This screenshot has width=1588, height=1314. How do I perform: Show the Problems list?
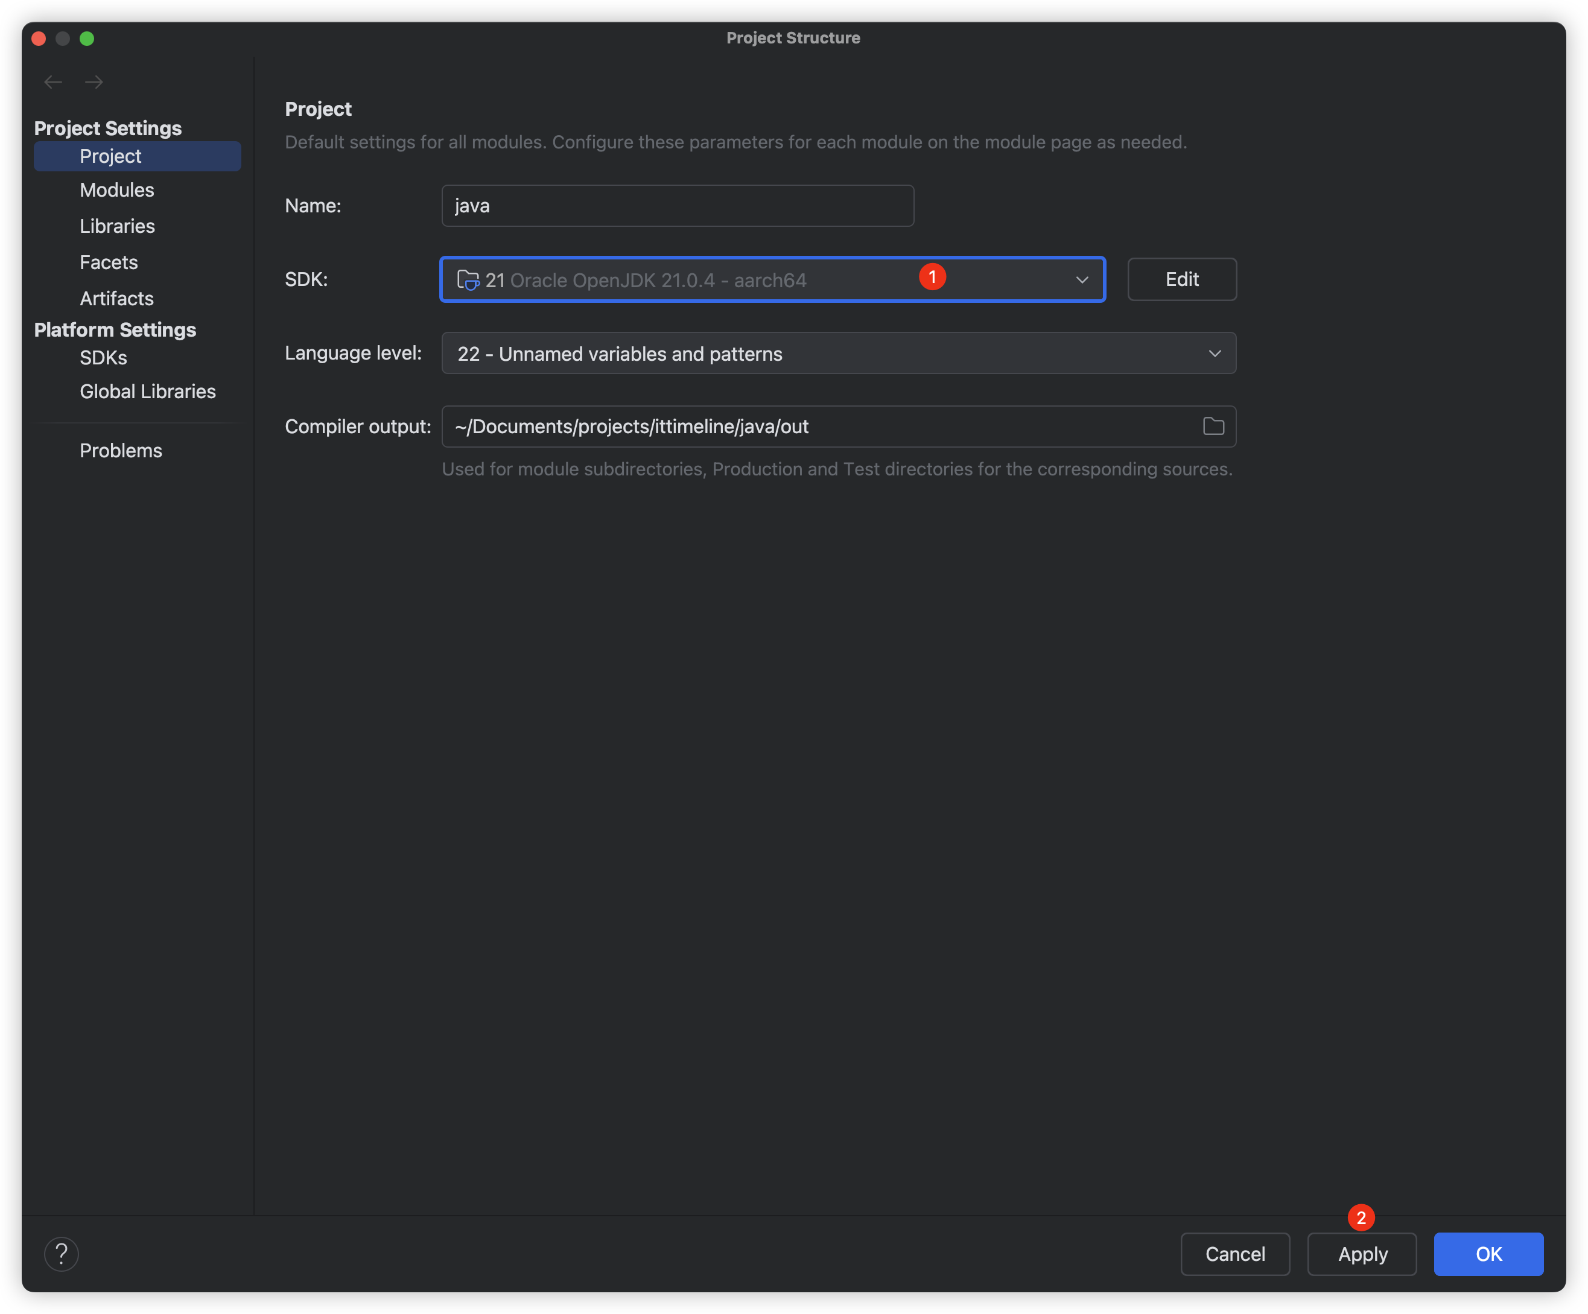tap(121, 451)
